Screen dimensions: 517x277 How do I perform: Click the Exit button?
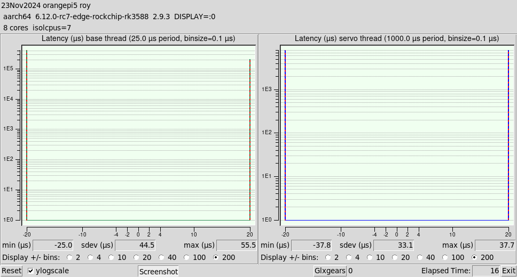(508, 271)
